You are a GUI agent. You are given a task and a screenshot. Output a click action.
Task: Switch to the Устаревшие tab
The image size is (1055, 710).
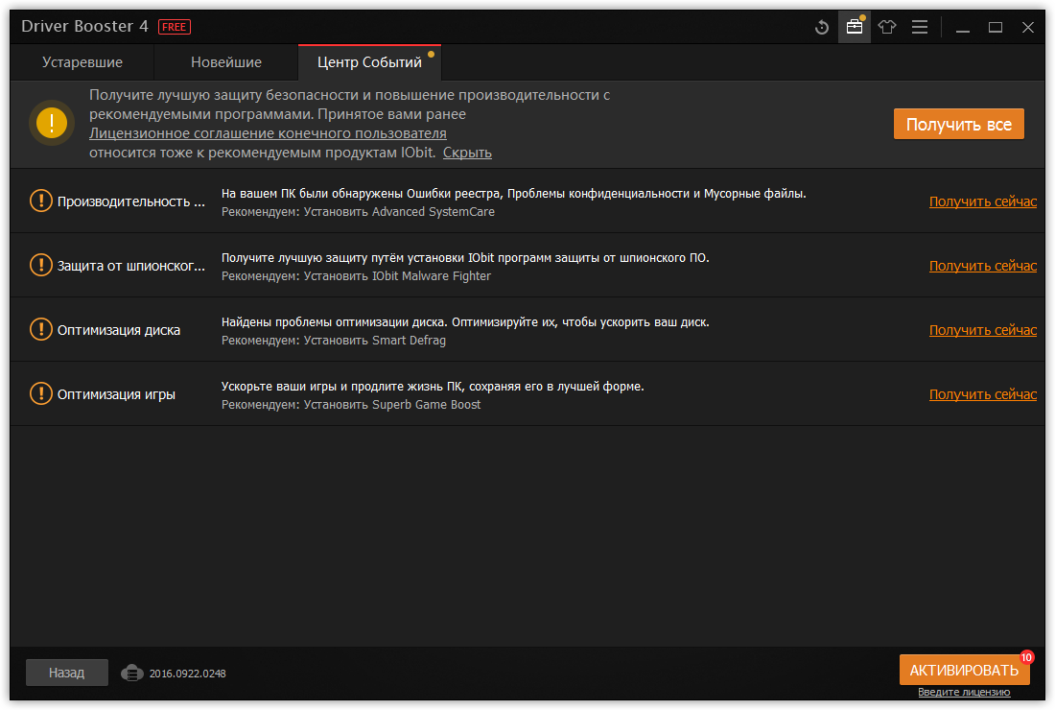82,62
